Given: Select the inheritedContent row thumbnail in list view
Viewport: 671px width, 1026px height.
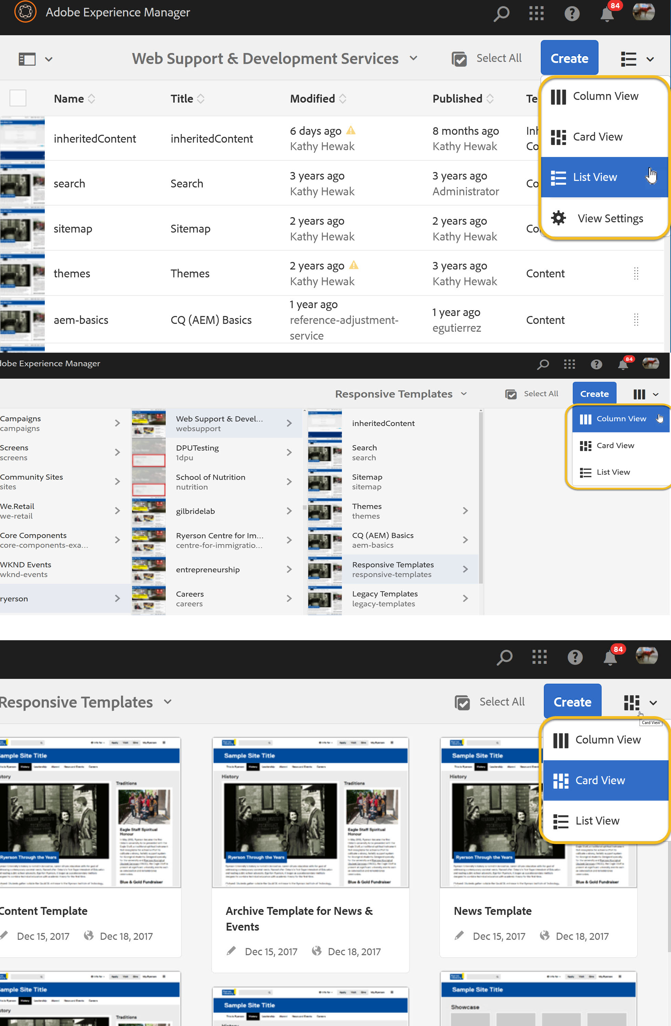Looking at the screenshot, I should tap(23, 139).
